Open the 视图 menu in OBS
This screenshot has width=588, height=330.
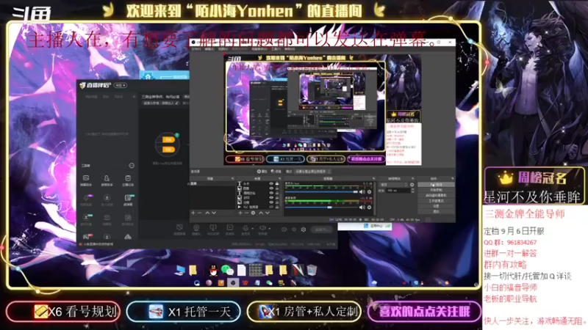(x=223, y=49)
